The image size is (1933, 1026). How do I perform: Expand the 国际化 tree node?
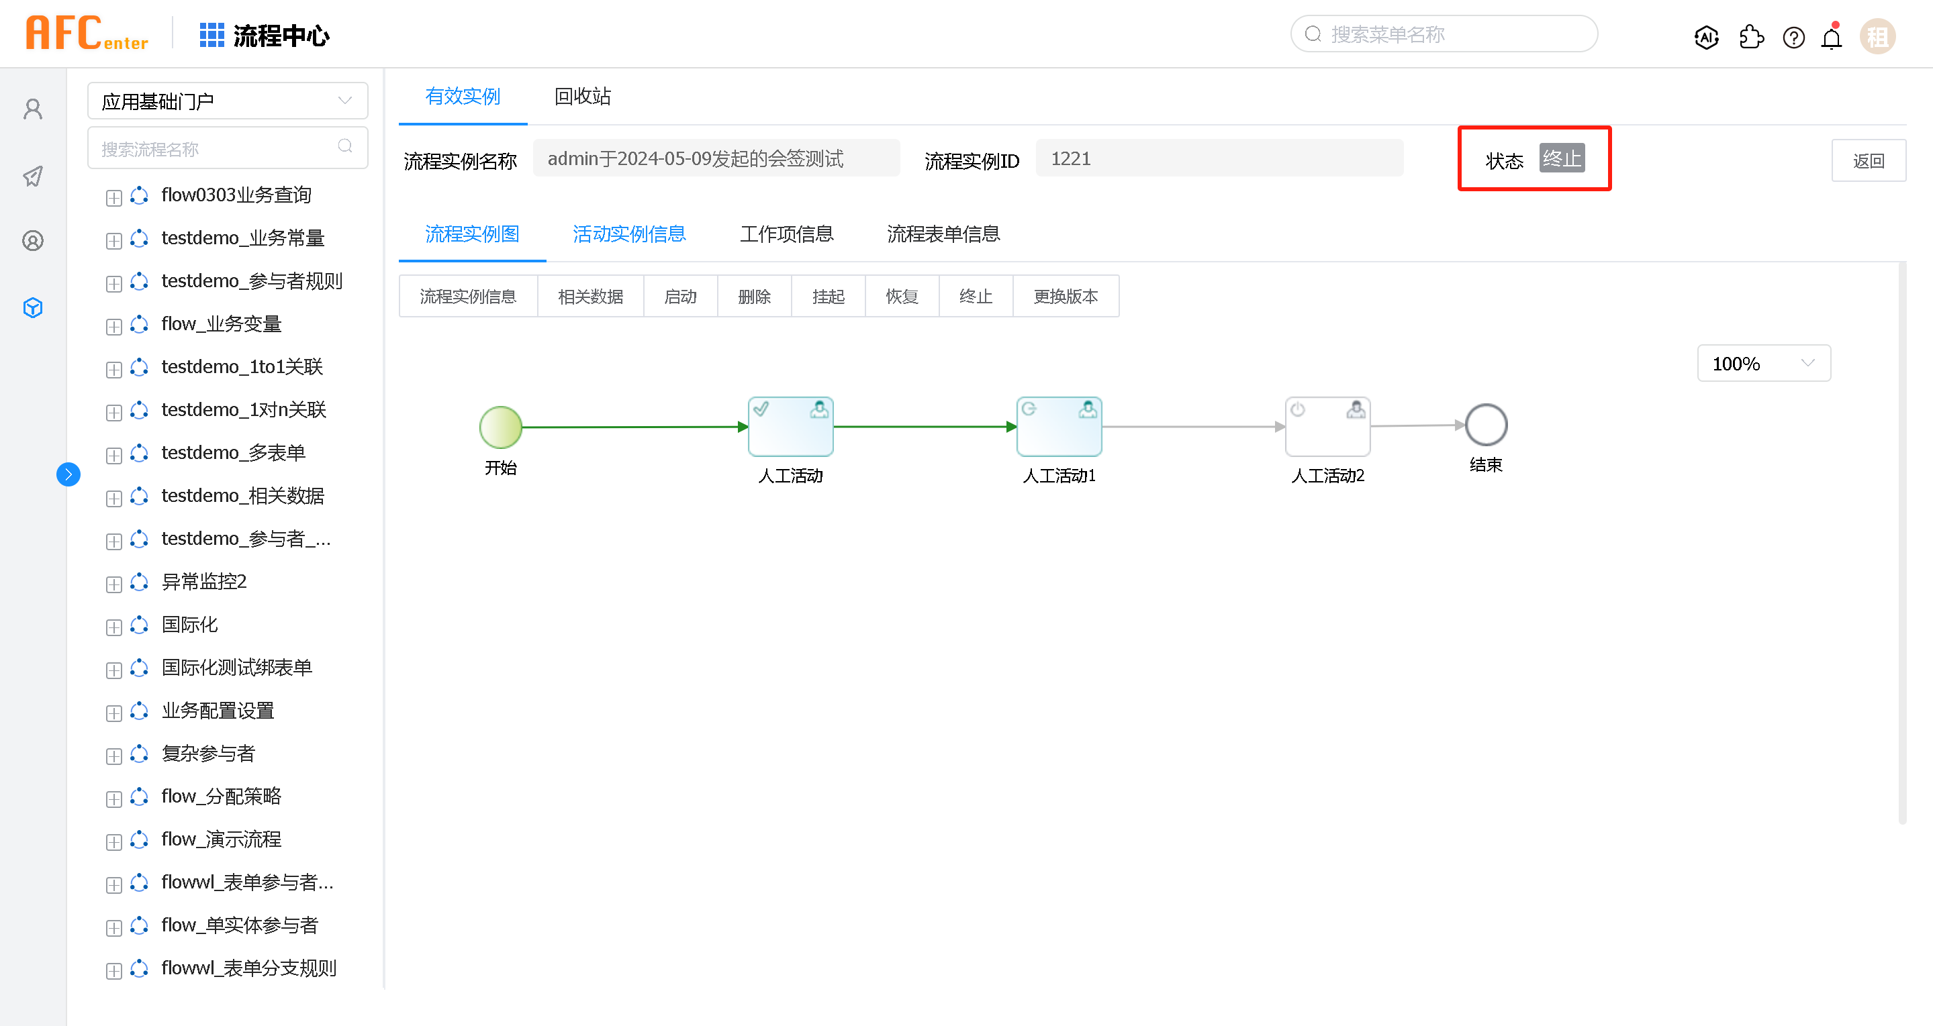click(113, 627)
